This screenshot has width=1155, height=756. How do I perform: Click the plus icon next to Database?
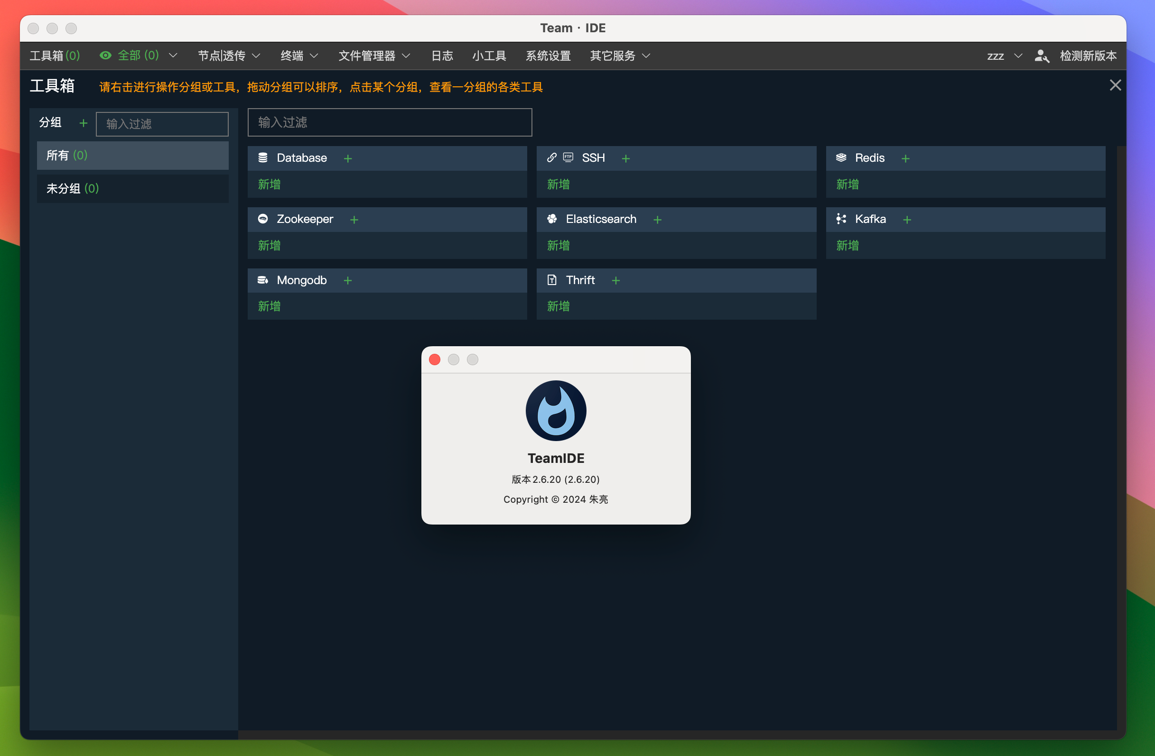point(347,158)
